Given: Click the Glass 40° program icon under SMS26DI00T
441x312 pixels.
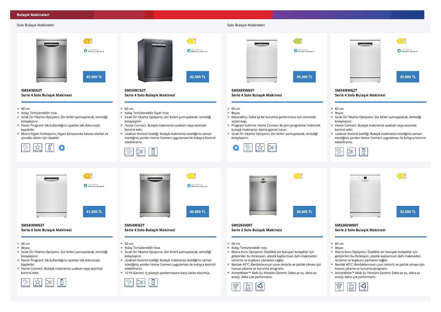Looking at the screenshot, I should (x=248, y=287).
